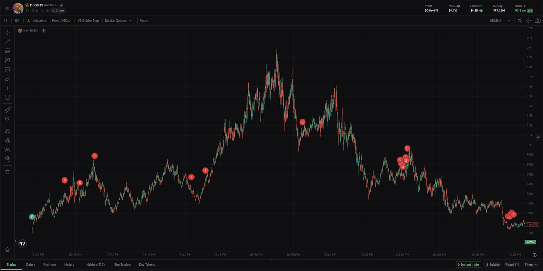Click the 186.29K current price label
The height and width of the screenshot is (271, 543).
533,224
